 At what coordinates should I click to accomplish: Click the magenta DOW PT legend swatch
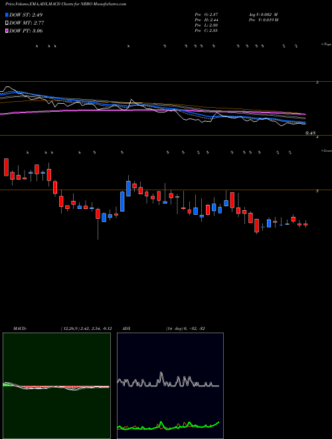7,31
